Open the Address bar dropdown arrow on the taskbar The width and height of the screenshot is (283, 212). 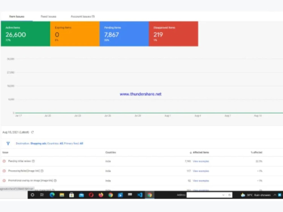point(224,195)
